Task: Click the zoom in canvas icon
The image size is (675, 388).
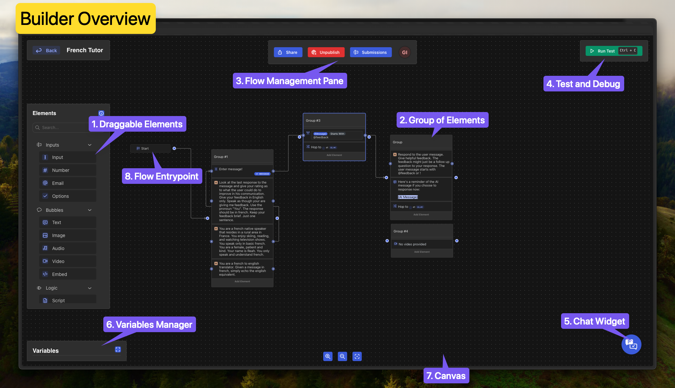Action: 328,356
